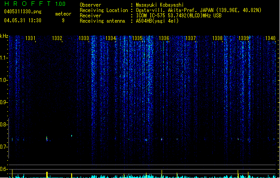Click the 0.7 kHz frequency label

tap(4, 147)
